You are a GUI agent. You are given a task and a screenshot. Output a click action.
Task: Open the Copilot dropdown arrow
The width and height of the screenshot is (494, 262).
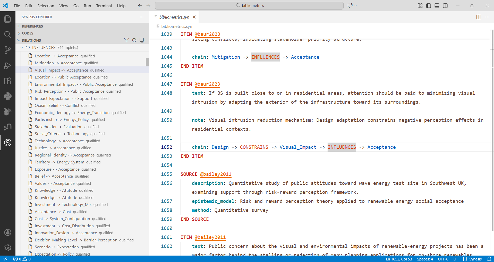tap(356, 6)
